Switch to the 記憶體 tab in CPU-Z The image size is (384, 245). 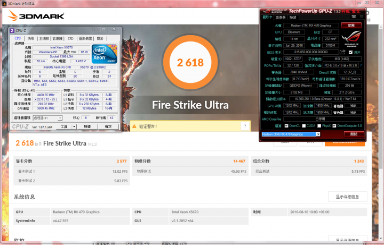58,39
